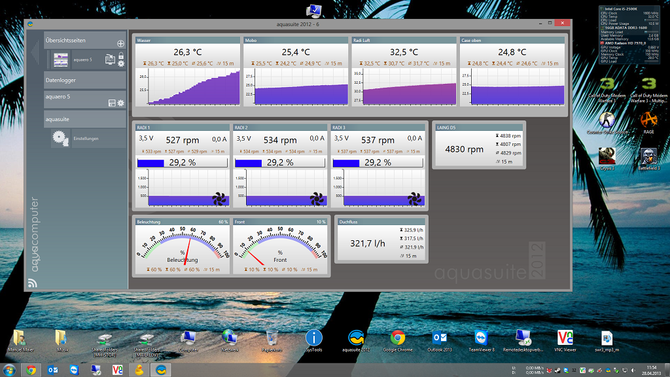This screenshot has width=670, height=377.
Task: Click the save disk icon in aquaero 5 section
Action: coord(112,103)
